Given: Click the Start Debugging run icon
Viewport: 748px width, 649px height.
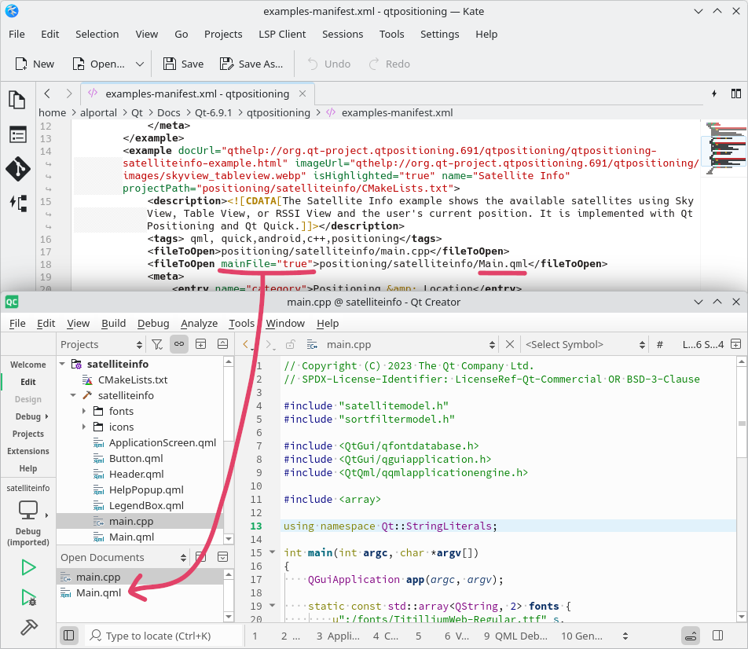Looking at the screenshot, I should coord(28,597).
